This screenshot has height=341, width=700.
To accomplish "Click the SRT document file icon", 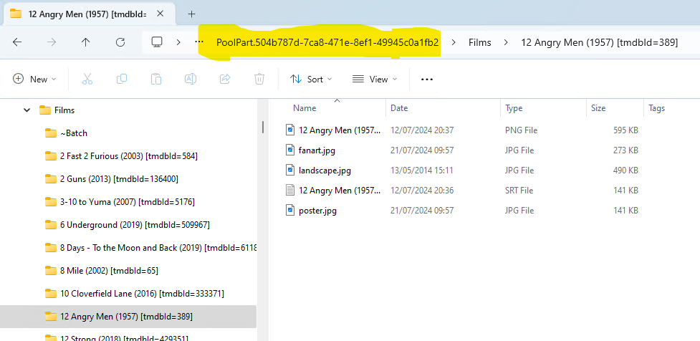I will click(x=291, y=190).
